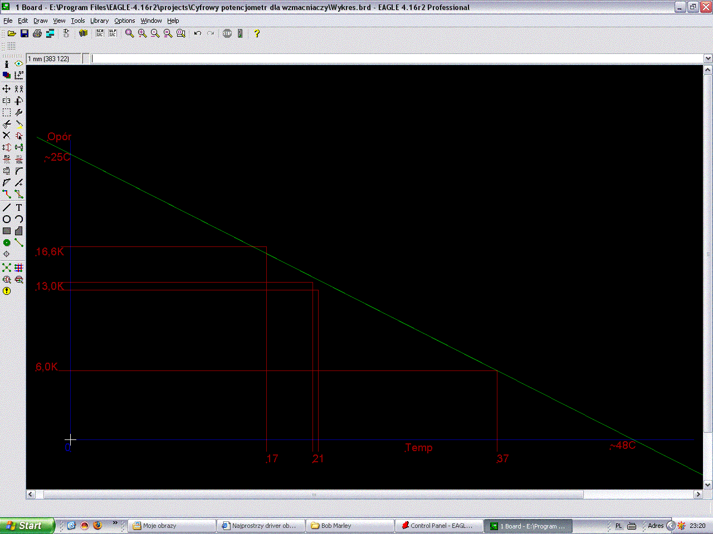Select the Miter tool
Viewport: 713px width, 534px height.
point(19,171)
